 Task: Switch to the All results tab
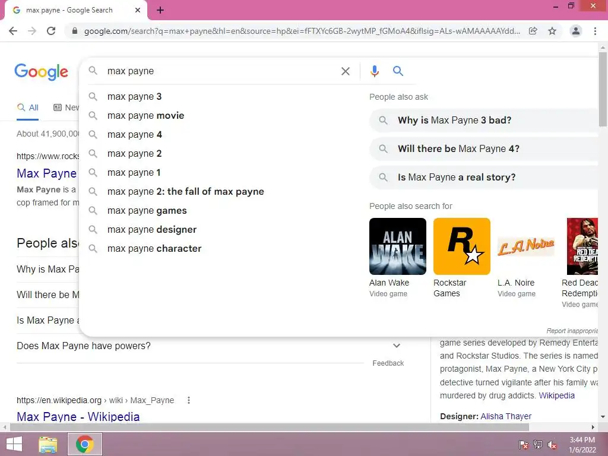point(27,108)
